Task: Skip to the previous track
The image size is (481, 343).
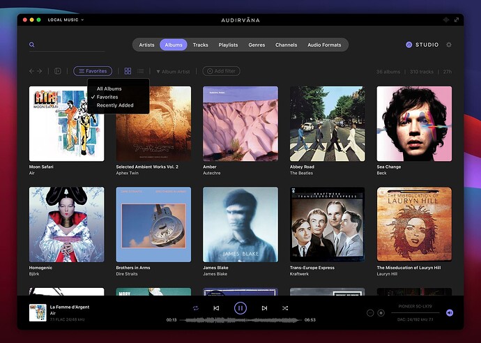Action: pyautogui.click(x=216, y=308)
